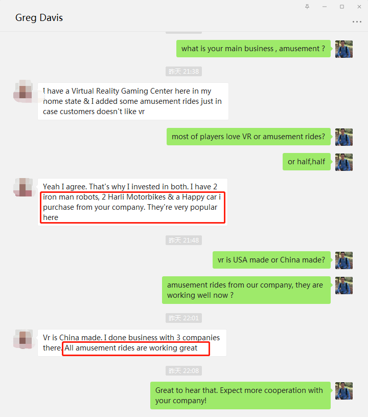Image resolution: width=368 pixels, height=417 pixels.
Task: Click blurred avatar next to Virtual Reality Gaming Center message
Action: (24, 91)
